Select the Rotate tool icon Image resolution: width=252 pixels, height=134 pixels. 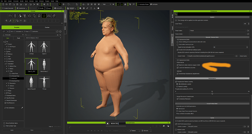69,4
